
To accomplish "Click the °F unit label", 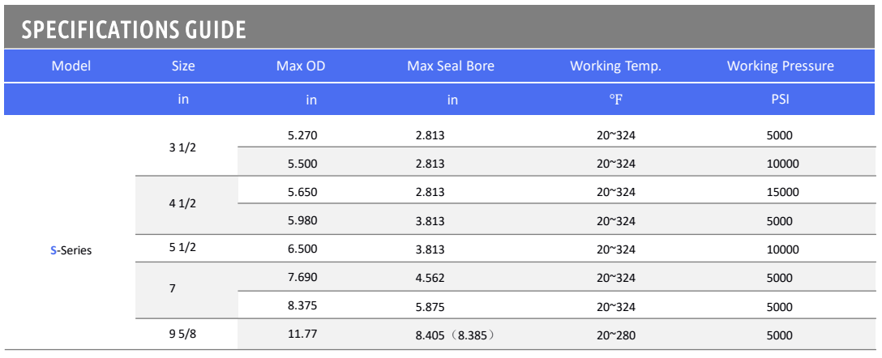I will 616,100.
